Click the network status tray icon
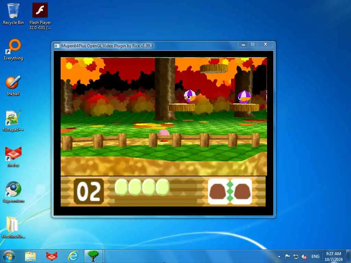This screenshot has height=263, width=351. [x=296, y=256]
